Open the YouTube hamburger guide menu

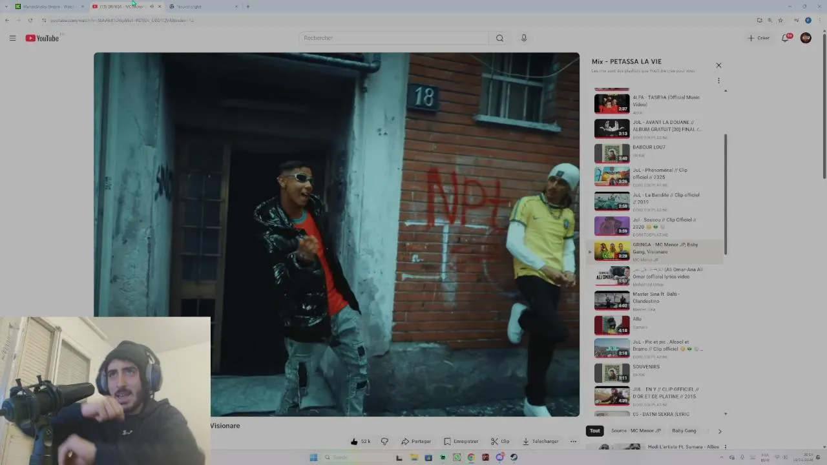[12, 38]
